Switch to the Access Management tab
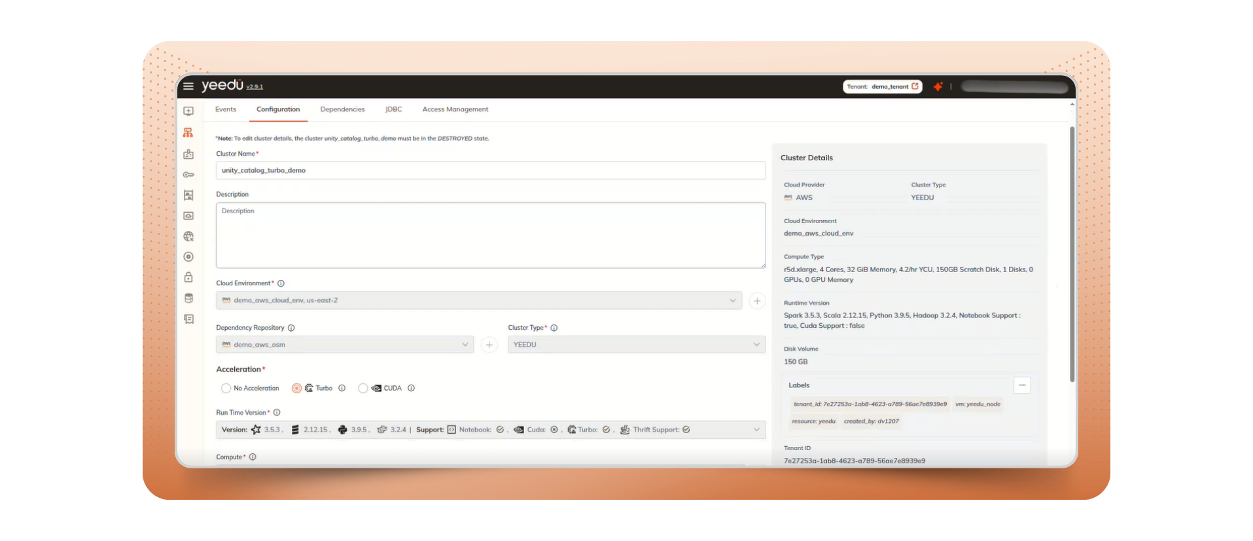 click(455, 109)
